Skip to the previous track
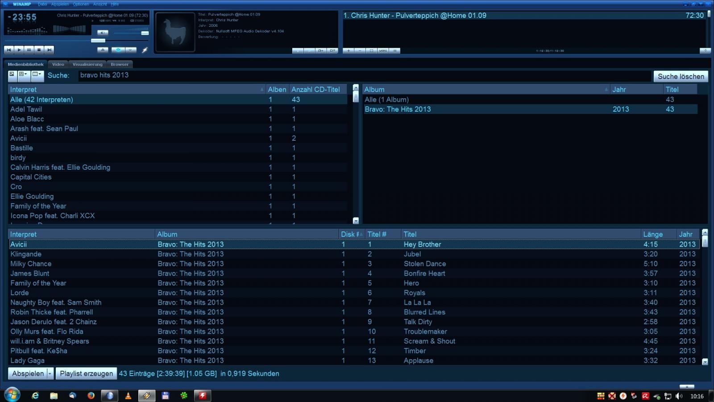Image resolution: width=714 pixels, height=402 pixels. (9, 50)
